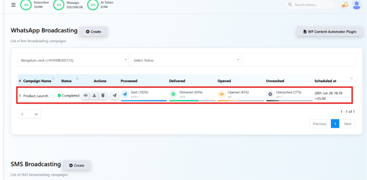
Task: Click the blue Sent paper plane icon
Action: [x=125, y=94]
